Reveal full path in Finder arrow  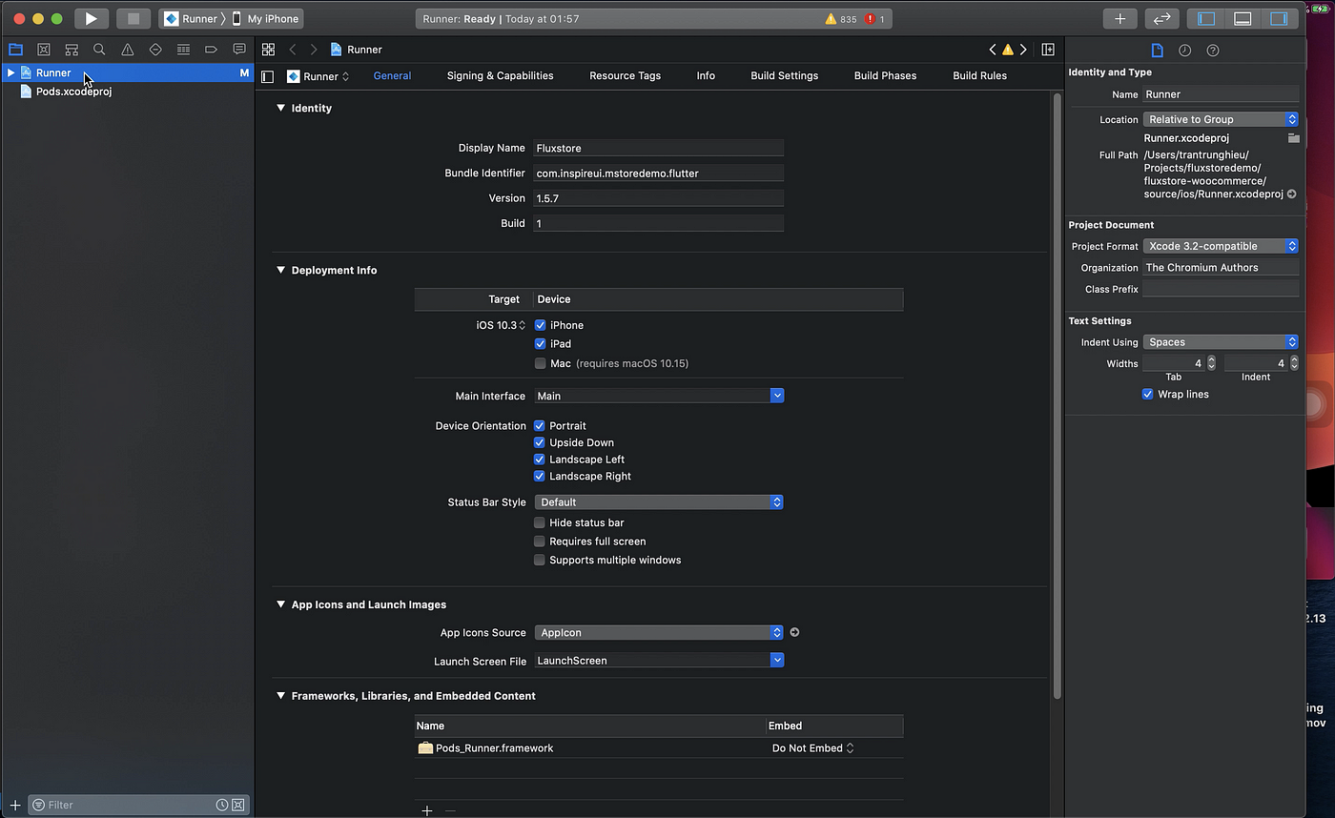(x=1292, y=194)
